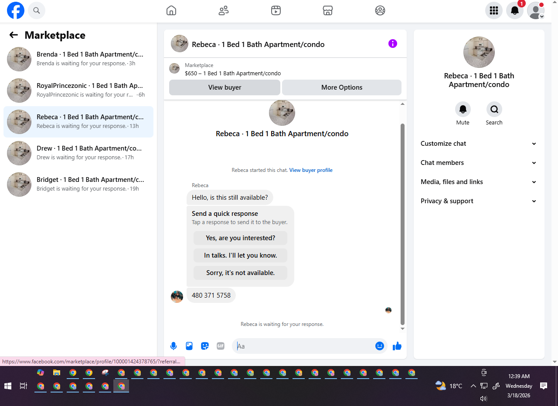Click the More Options button

pos(342,87)
